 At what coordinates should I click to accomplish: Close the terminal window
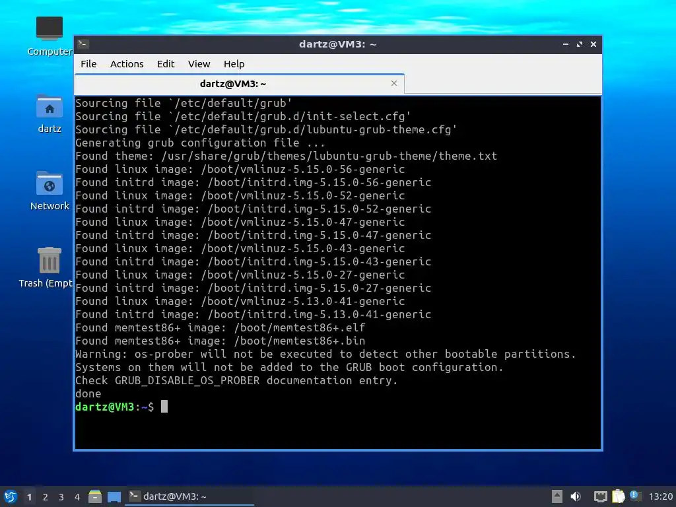(x=593, y=44)
